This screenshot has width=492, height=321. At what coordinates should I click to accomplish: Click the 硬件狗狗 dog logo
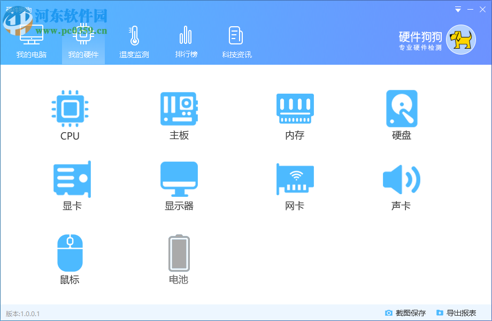(461, 39)
